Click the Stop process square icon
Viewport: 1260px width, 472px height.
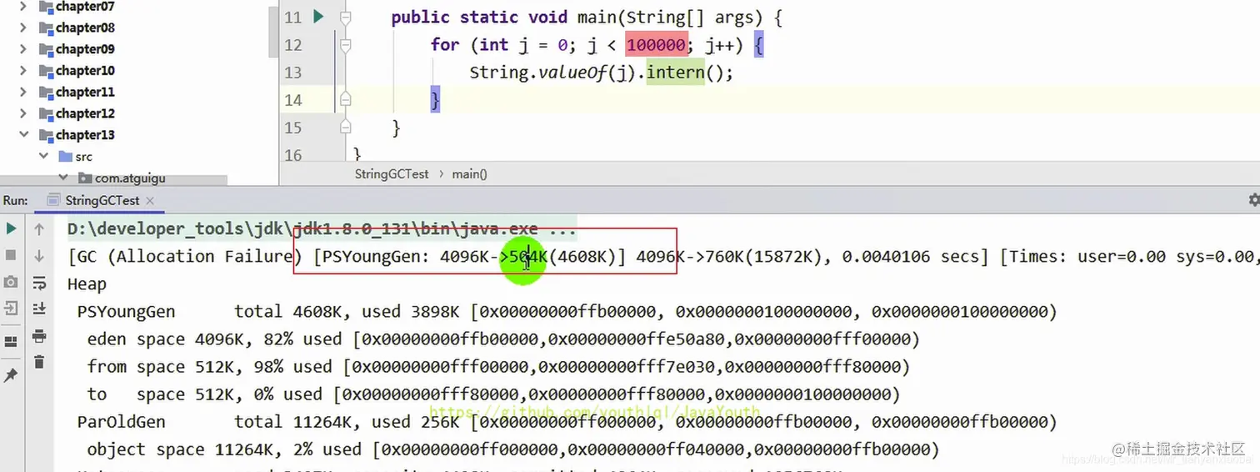pos(11,255)
